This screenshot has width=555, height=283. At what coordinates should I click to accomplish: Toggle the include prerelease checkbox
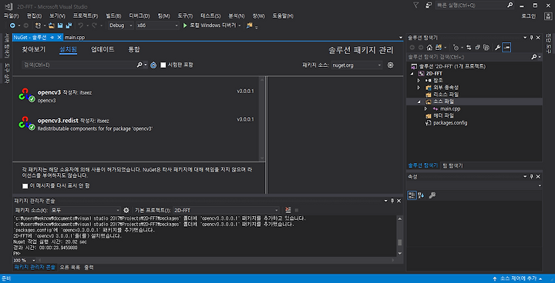(163, 65)
